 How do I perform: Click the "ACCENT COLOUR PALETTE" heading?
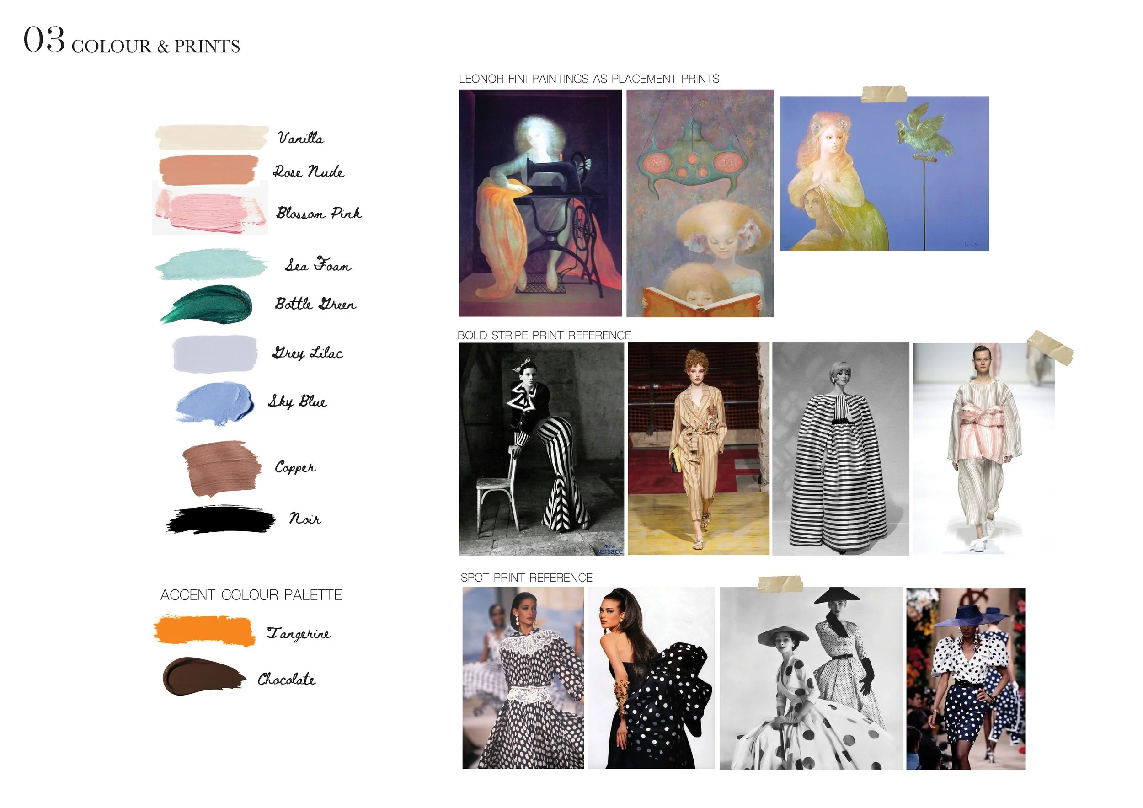(251, 595)
